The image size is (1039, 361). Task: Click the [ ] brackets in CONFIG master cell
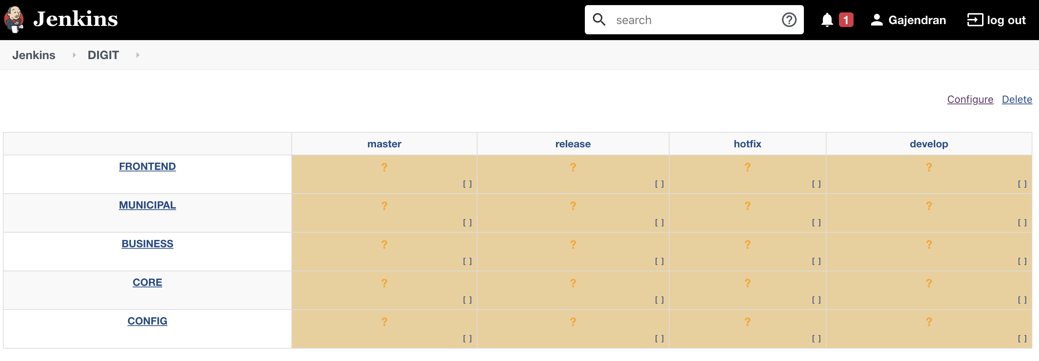coord(467,339)
